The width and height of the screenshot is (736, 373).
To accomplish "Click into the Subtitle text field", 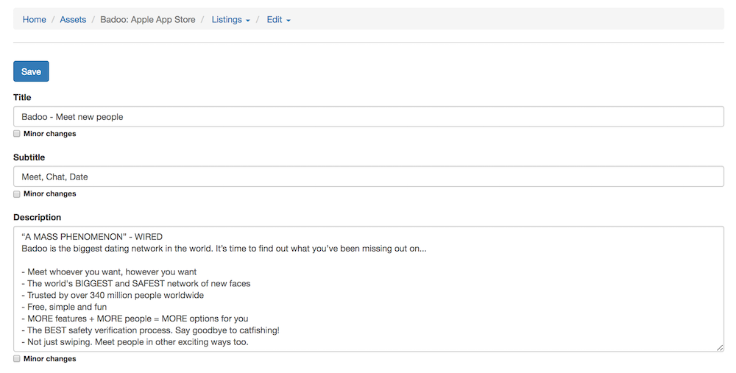I will click(x=368, y=177).
